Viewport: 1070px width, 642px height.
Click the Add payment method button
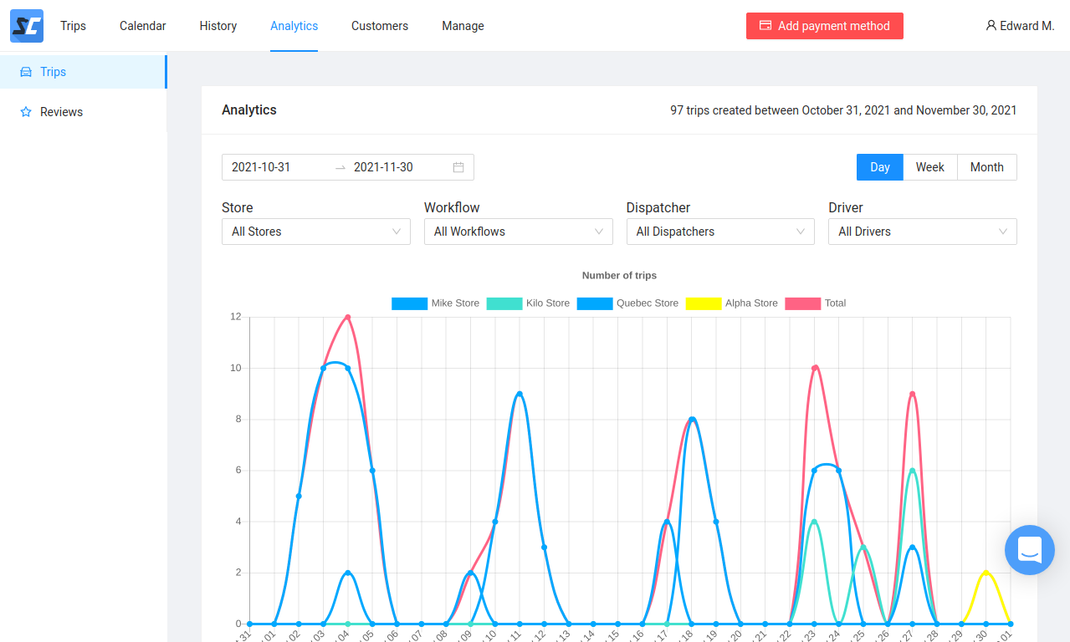coord(824,26)
